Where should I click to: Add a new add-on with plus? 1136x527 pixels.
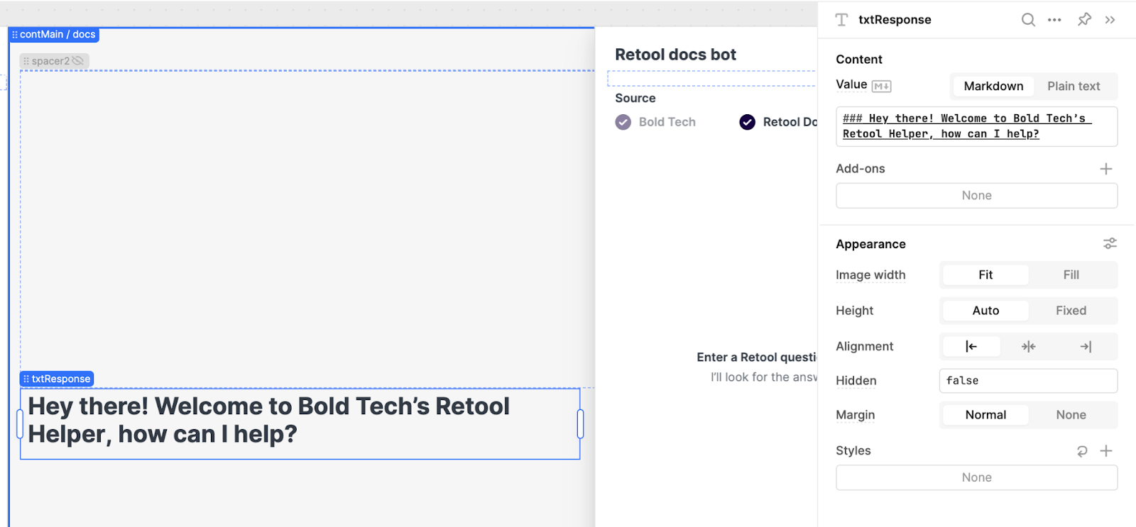tap(1105, 169)
